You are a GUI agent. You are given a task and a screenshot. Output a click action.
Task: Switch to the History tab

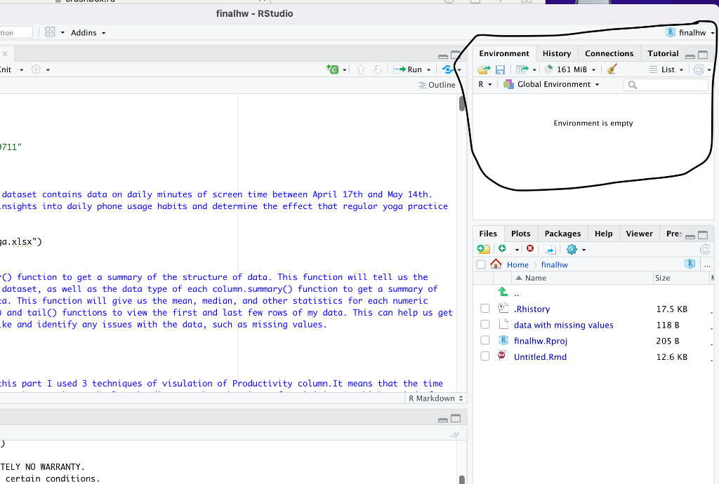click(x=557, y=53)
